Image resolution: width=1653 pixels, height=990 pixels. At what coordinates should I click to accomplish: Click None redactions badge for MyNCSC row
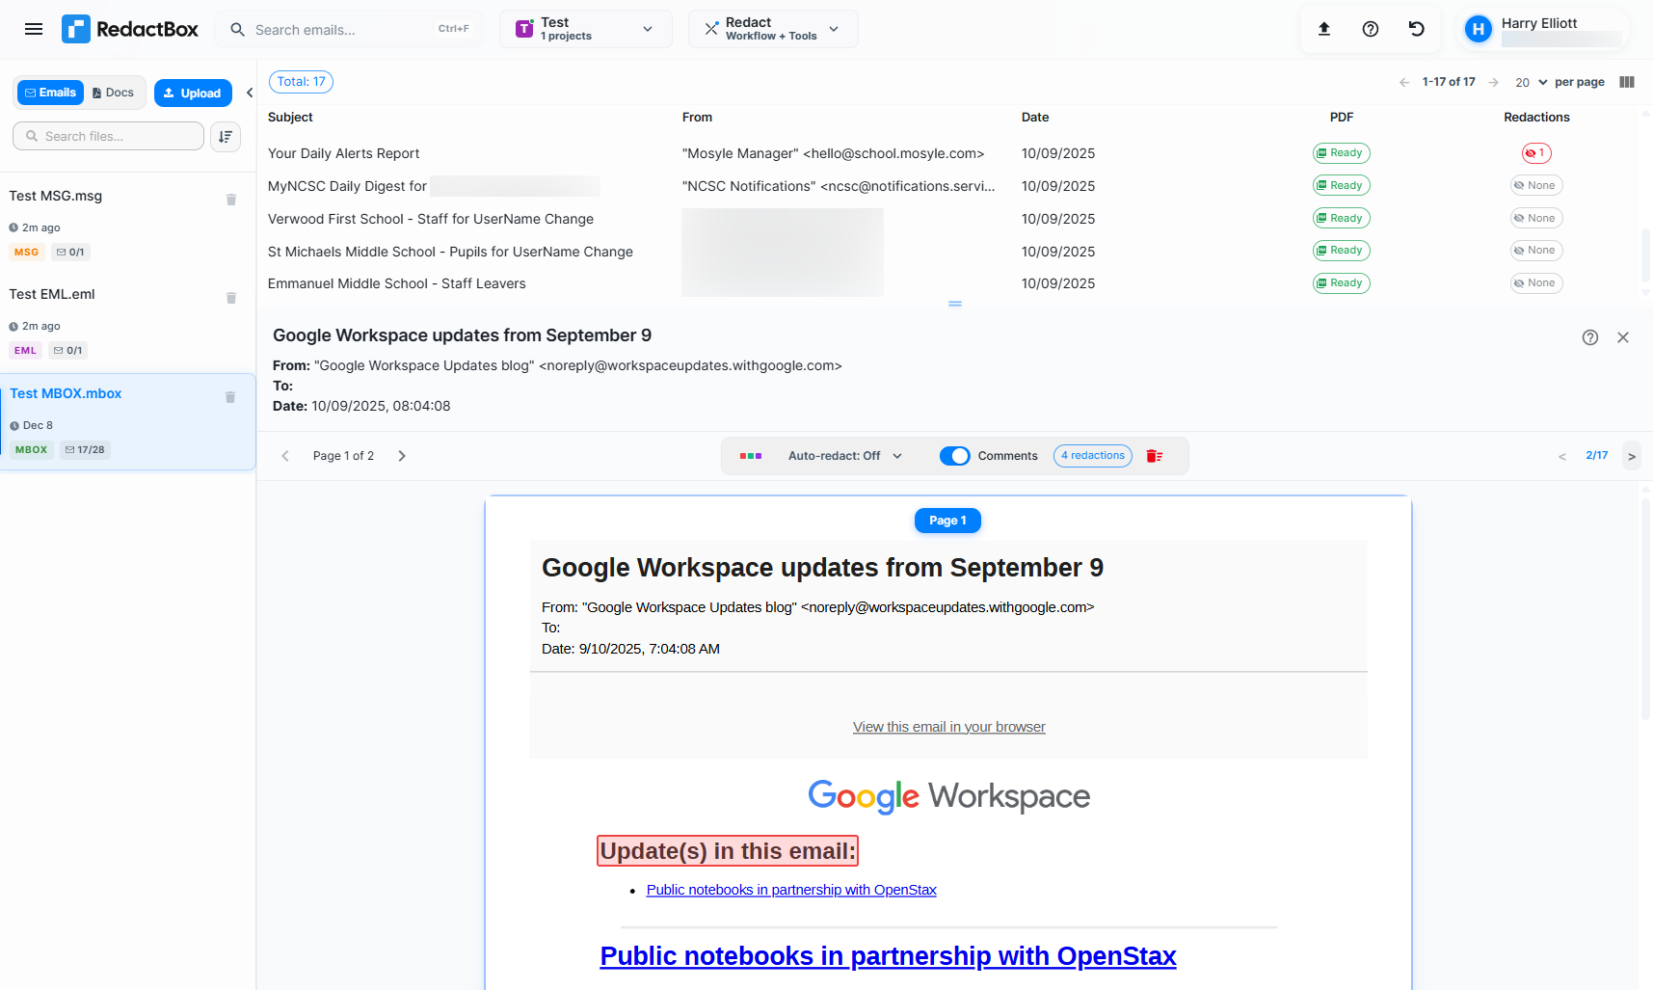point(1536,186)
